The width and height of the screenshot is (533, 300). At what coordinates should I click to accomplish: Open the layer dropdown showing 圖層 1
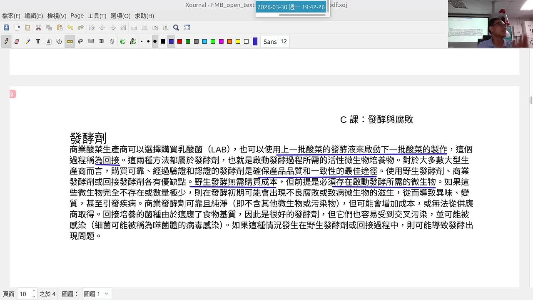point(97,294)
